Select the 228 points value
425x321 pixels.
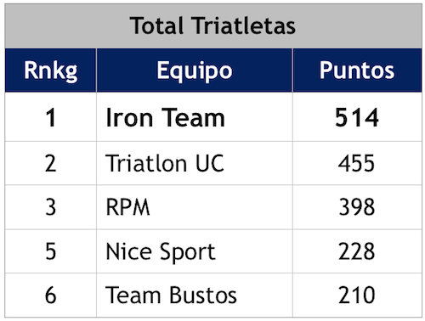pos(357,251)
